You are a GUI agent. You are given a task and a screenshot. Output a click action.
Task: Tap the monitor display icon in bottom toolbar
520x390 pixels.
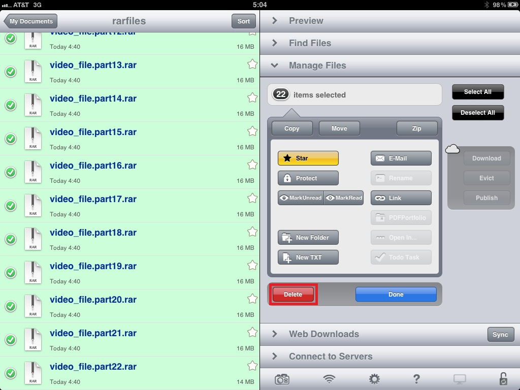(460, 379)
